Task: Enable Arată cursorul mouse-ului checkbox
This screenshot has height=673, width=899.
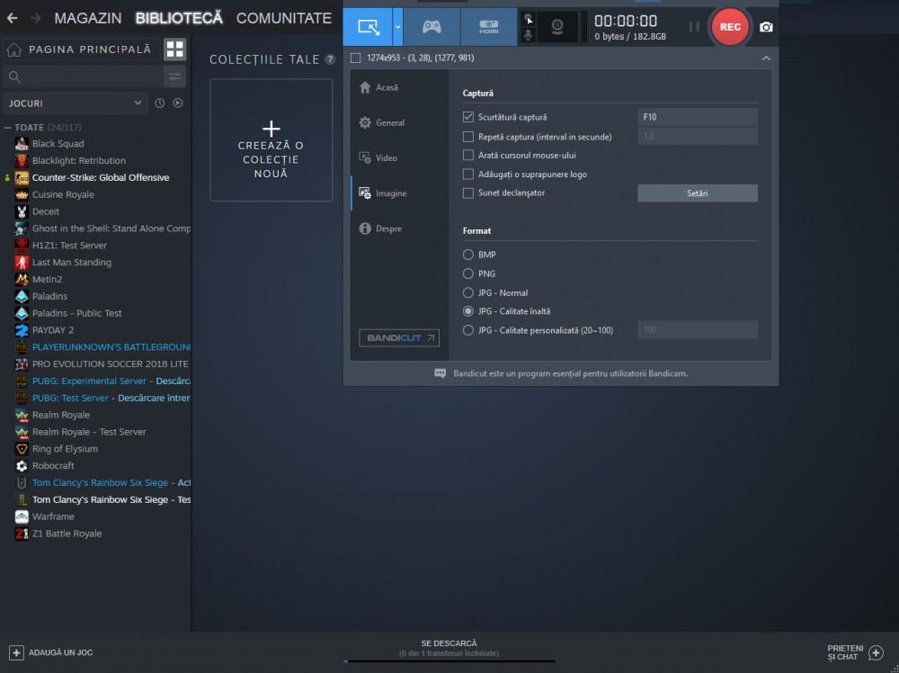Action: tap(468, 155)
